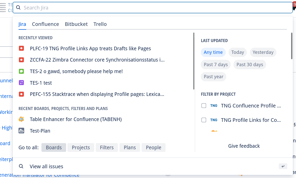
Task: Open the Table Enhancer for Confluence app icon
Action: point(21,119)
